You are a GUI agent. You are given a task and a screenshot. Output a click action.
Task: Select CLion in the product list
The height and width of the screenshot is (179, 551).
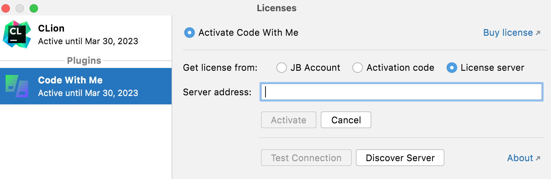point(88,35)
